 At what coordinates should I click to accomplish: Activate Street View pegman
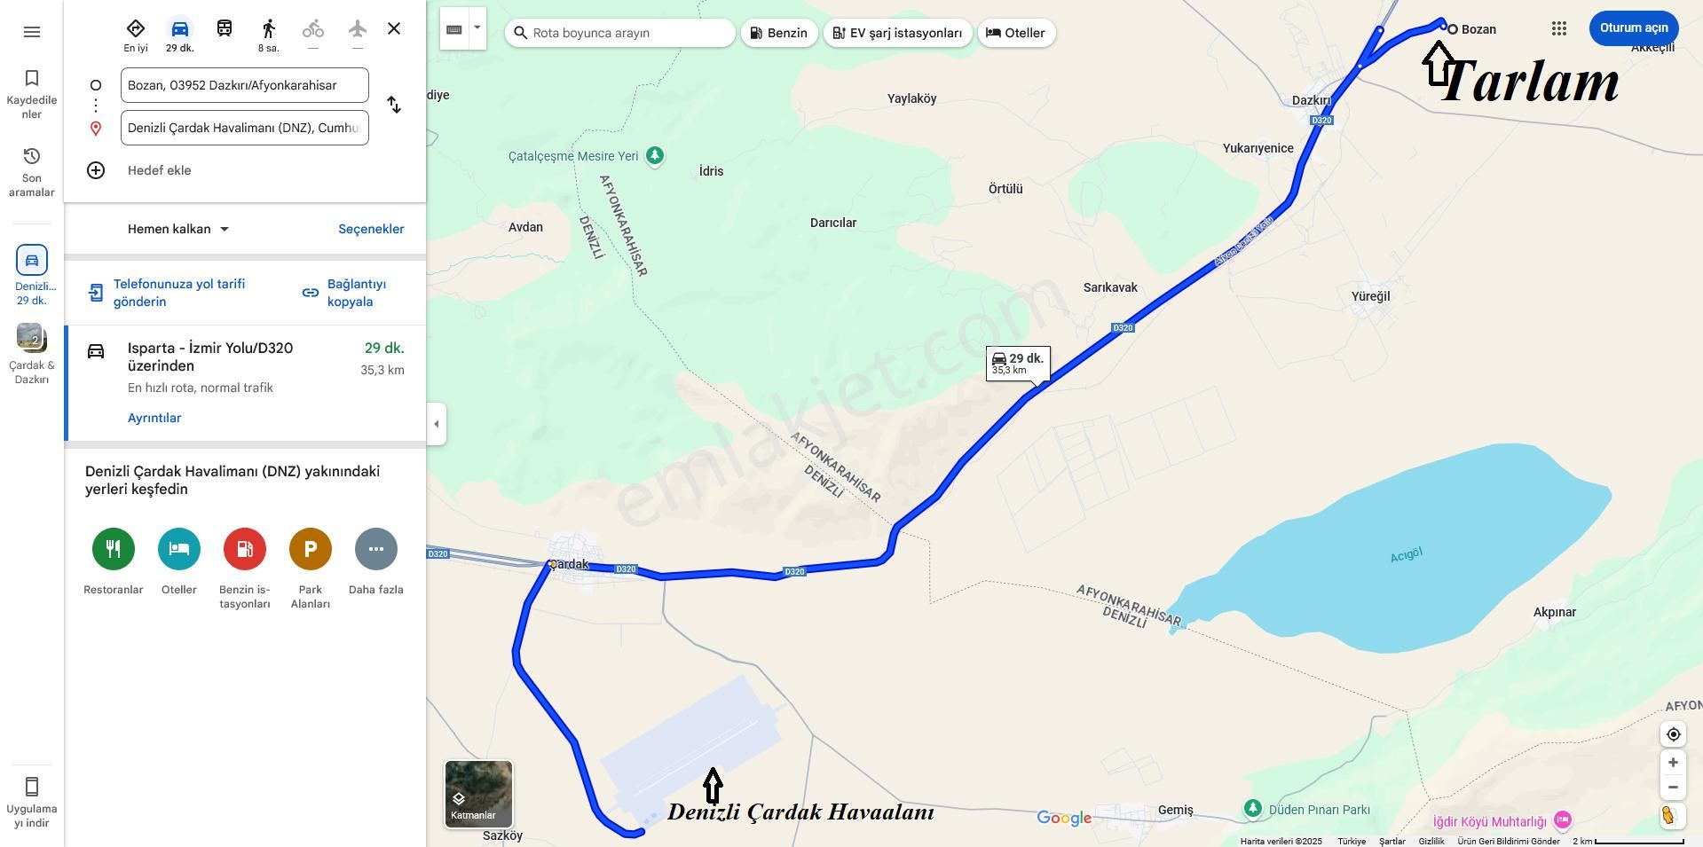(1669, 815)
